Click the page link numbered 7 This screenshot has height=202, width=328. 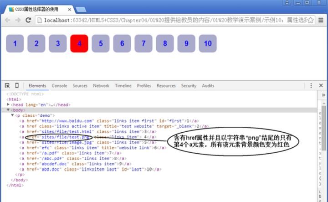(143, 43)
